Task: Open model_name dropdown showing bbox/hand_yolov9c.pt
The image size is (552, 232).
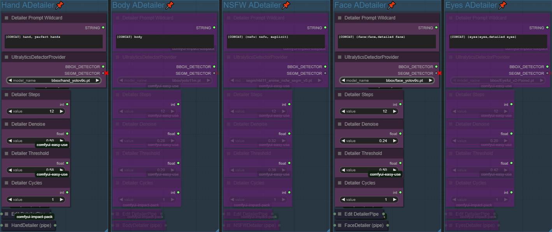Action: pos(54,80)
